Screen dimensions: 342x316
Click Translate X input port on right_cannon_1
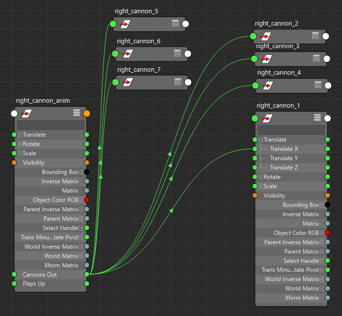click(x=255, y=149)
